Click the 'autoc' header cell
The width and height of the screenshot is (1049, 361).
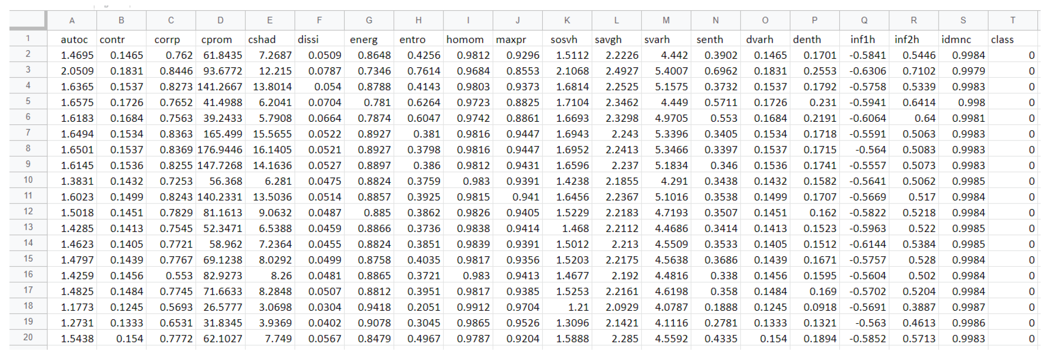[x=74, y=40]
